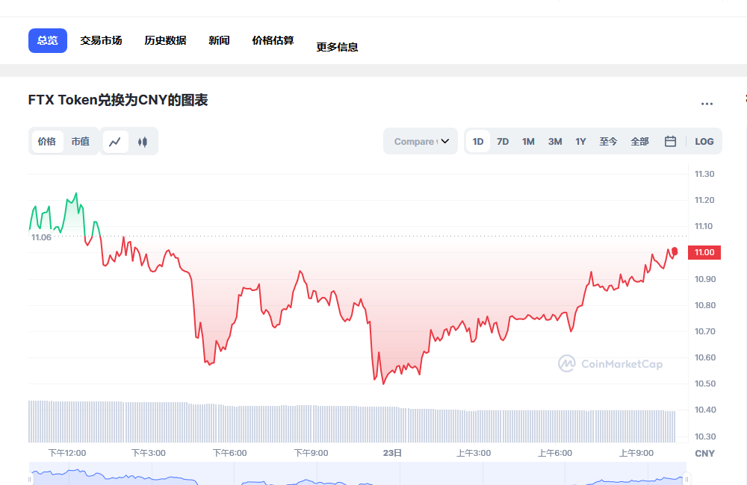The height and width of the screenshot is (485, 747).
Task: Click the left handle of the range navigator
Action: pos(30,479)
